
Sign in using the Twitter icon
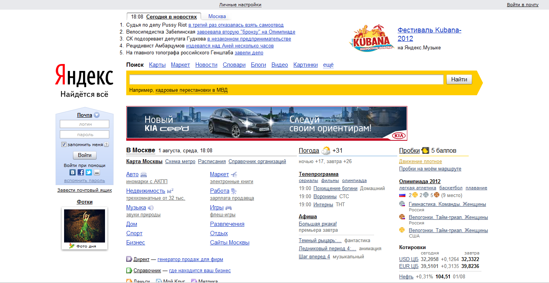pyautogui.click(x=89, y=172)
